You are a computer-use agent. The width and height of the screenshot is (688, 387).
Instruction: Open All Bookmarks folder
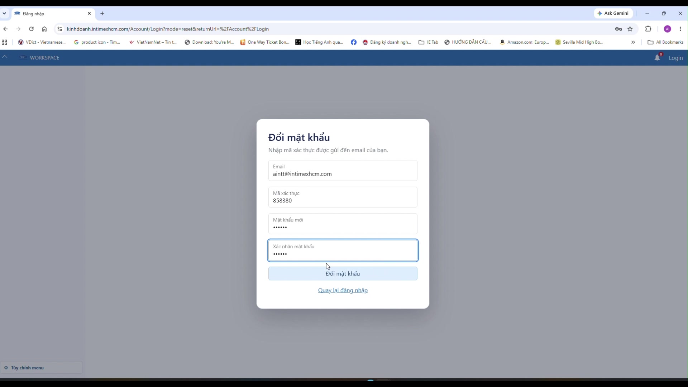pos(665,42)
